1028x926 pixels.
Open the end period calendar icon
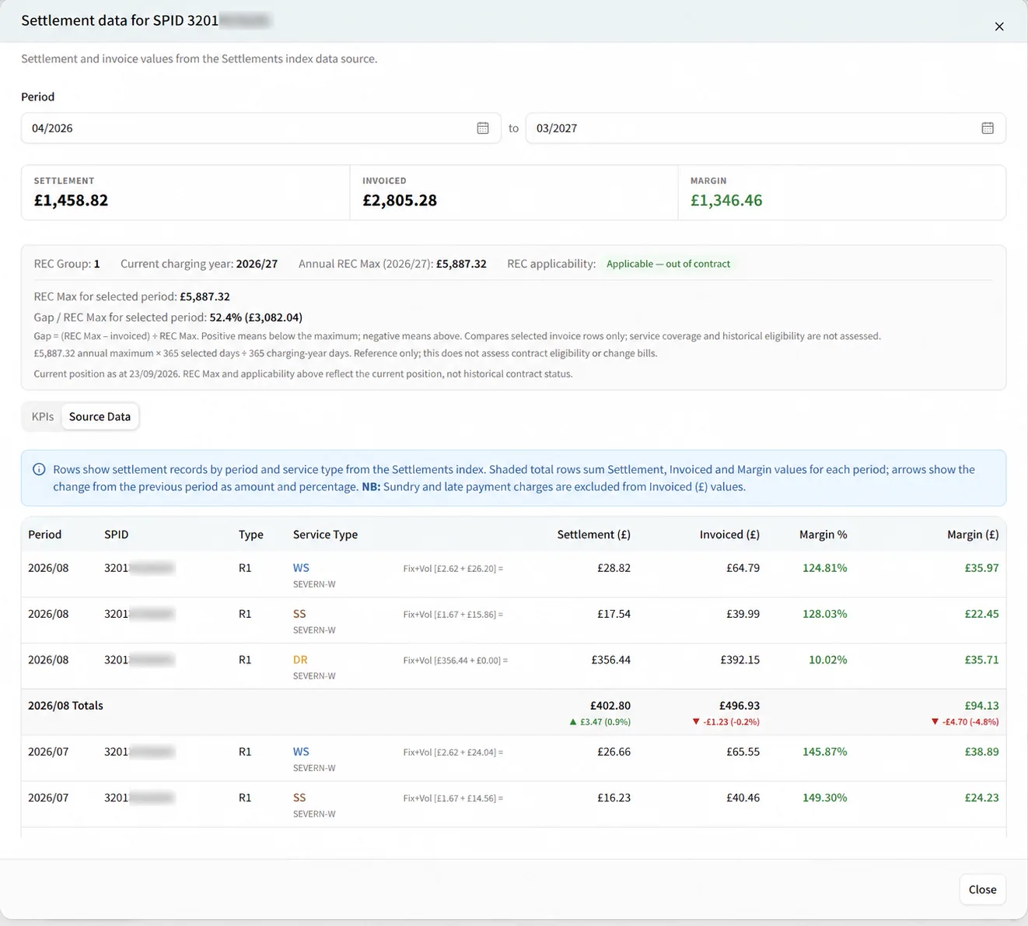pyautogui.click(x=988, y=128)
